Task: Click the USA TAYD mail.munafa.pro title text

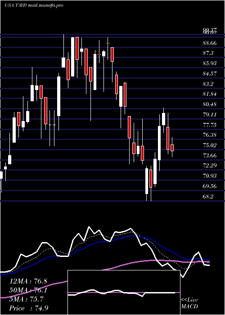Action: click(x=34, y=5)
